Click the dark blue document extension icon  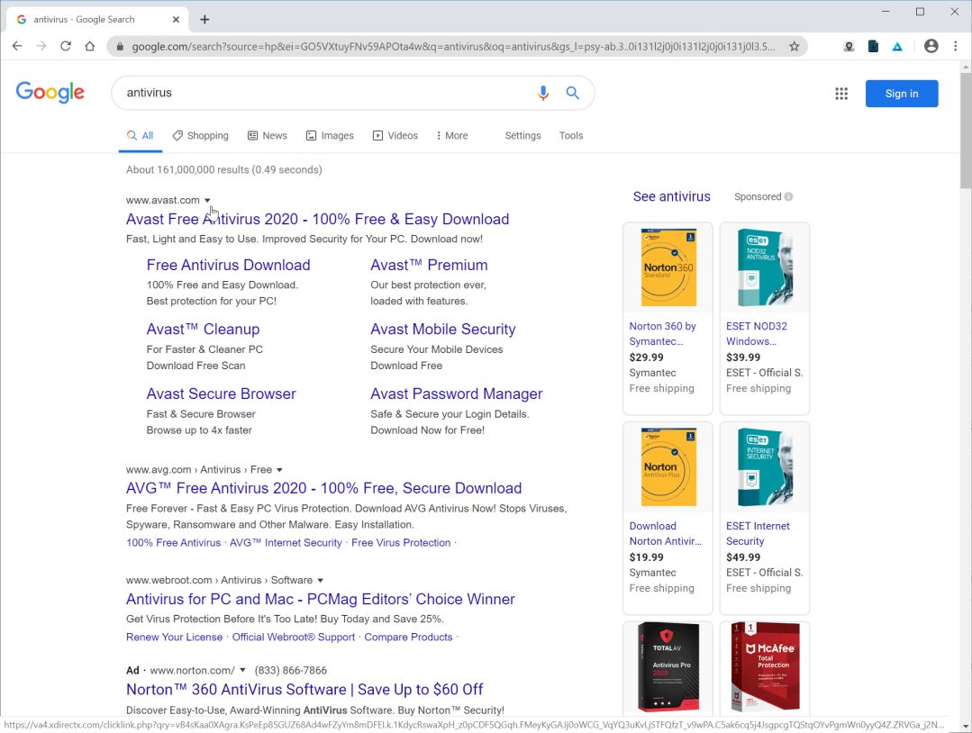click(873, 46)
